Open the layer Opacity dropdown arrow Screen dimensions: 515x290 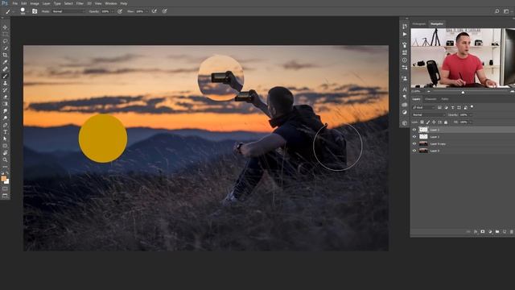point(472,114)
